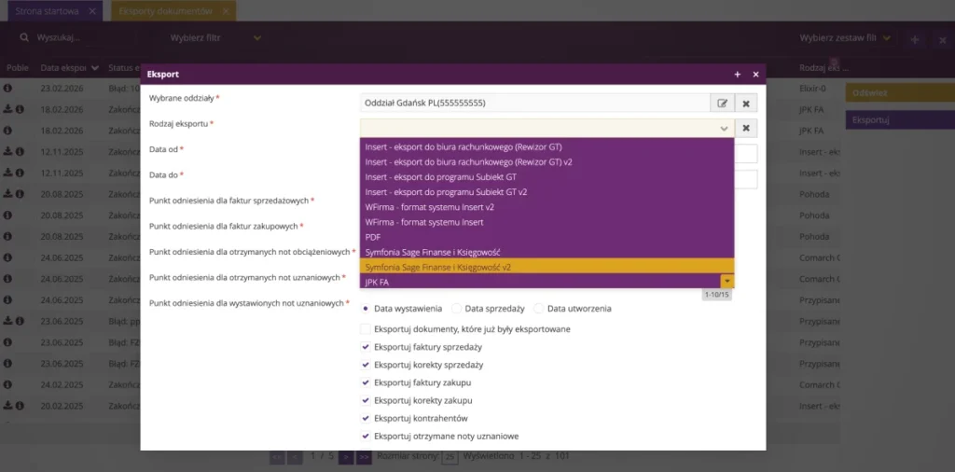
Task: Click the Elixir-0 cell in the table
Action: point(812,89)
